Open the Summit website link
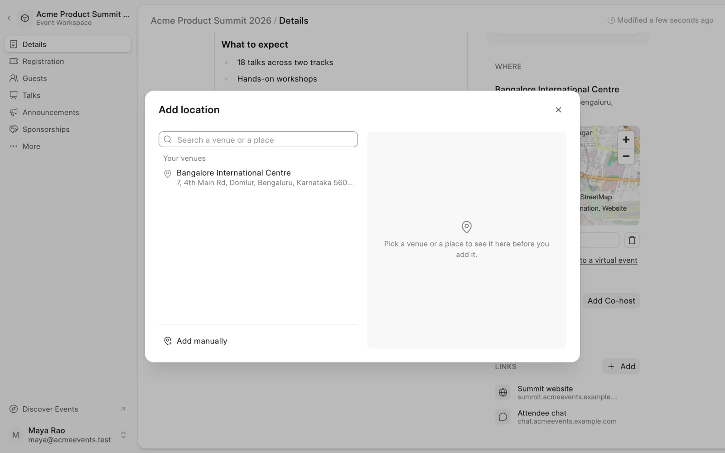725x453 pixels. click(x=567, y=392)
